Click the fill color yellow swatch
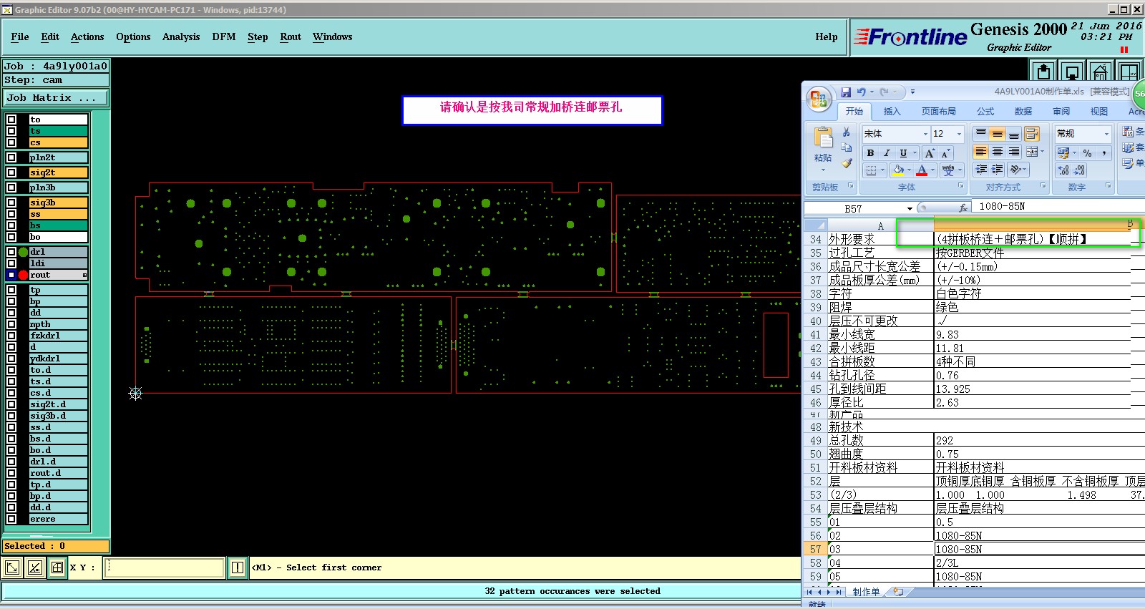 898,170
